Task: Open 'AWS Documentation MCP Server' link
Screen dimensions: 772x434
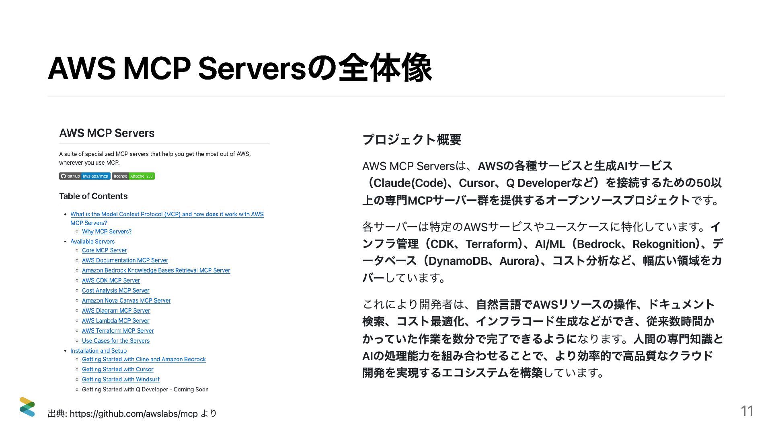Action: coord(125,260)
